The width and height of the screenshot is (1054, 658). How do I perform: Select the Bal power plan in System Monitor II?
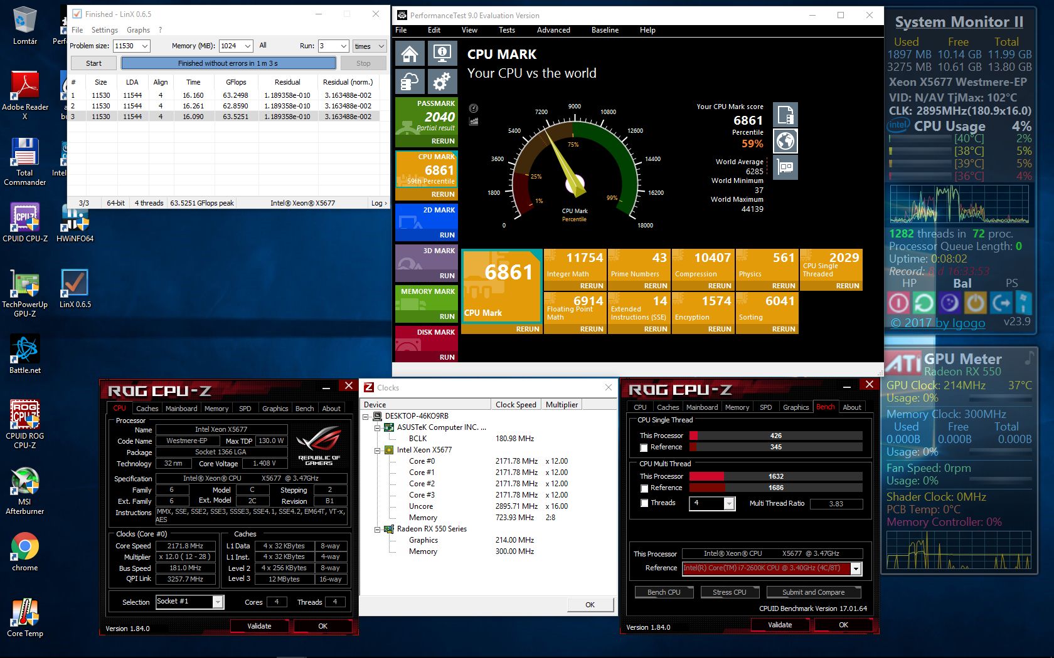(x=962, y=283)
